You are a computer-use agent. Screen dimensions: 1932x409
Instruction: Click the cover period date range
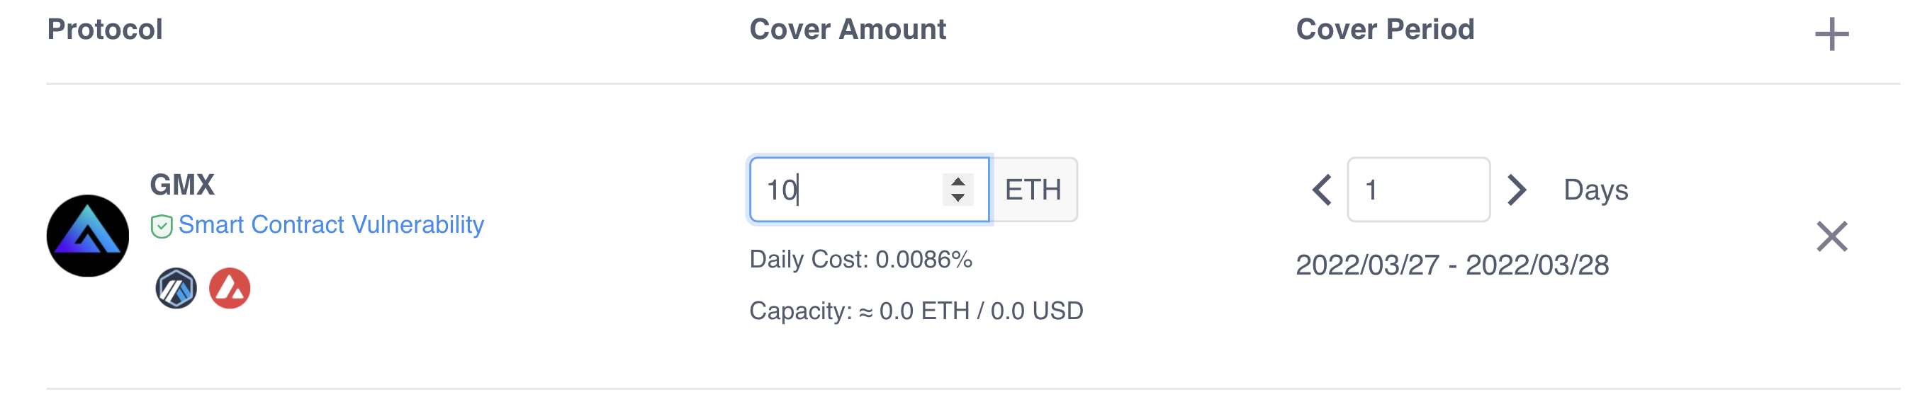[1452, 265]
